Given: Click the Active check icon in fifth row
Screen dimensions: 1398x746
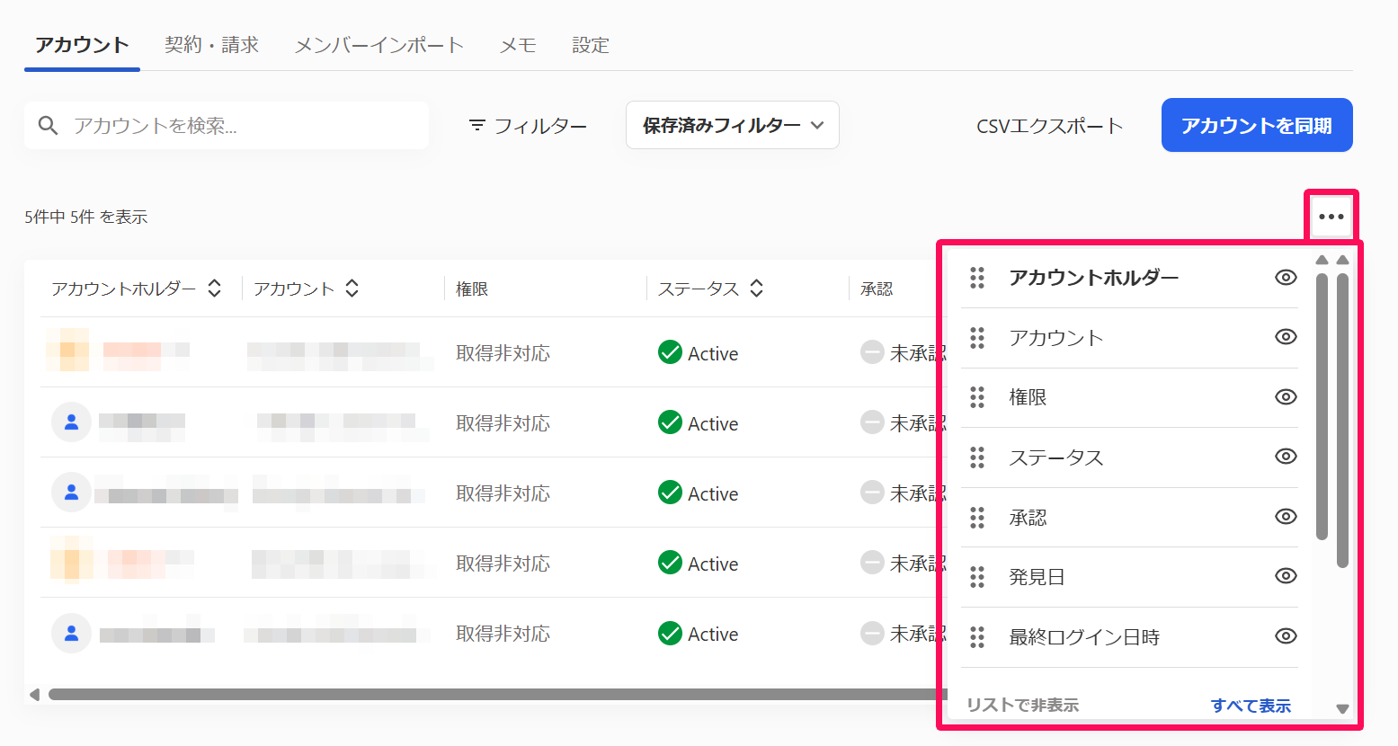Looking at the screenshot, I should [670, 633].
